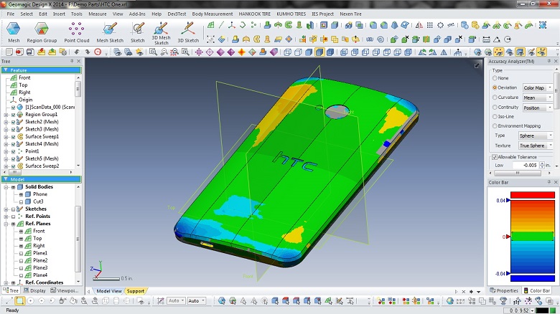Screen dimensions: 560x314
Task: Click the Region Group icon
Action: [42, 31]
